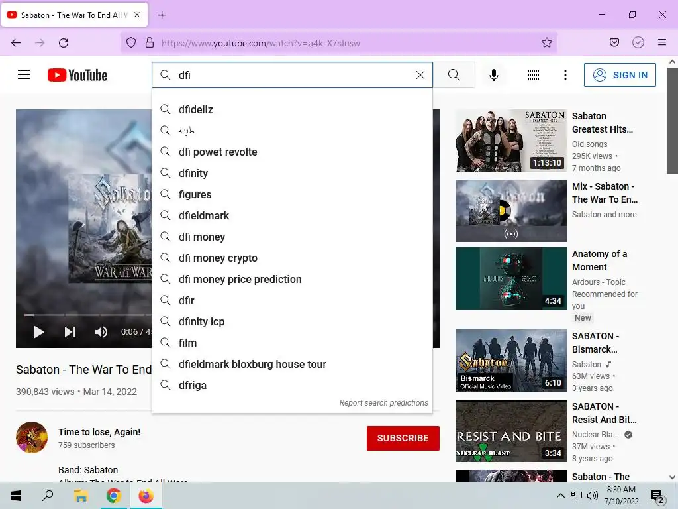Viewport: 678px width, 509px height.
Task: Select the 'dfriga' suggestion
Action: point(292,385)
